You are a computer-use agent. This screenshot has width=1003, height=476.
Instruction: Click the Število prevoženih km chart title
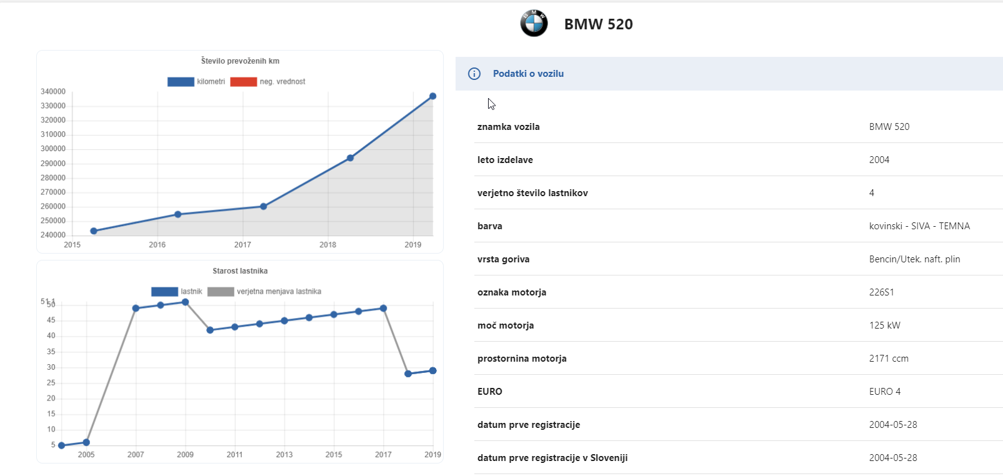tap(240, 61)
